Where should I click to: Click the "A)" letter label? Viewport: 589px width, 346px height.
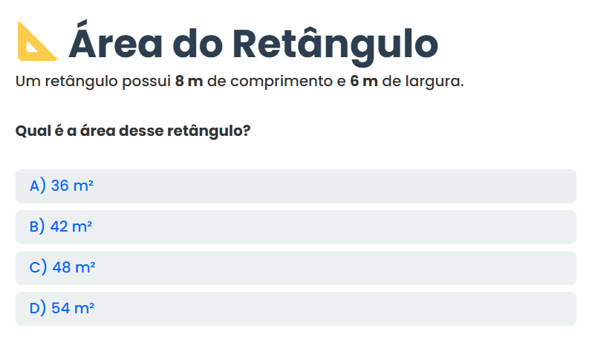tap(38, 186)
